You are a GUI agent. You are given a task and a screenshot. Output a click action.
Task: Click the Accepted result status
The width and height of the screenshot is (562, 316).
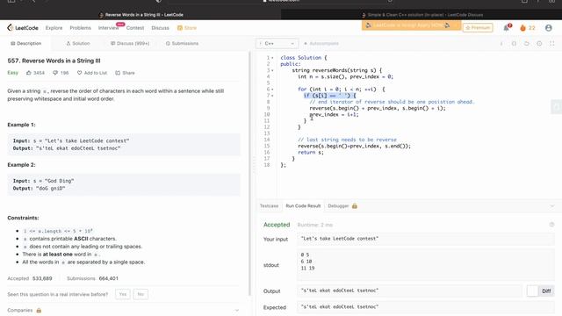277,225
